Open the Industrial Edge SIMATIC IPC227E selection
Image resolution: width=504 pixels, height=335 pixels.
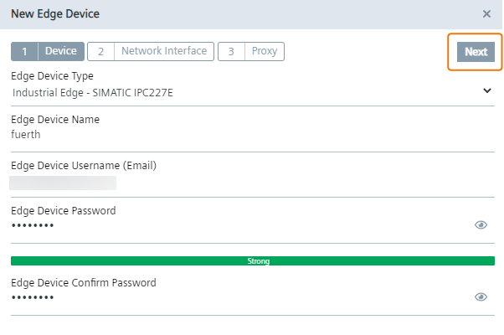coord(99,92)
